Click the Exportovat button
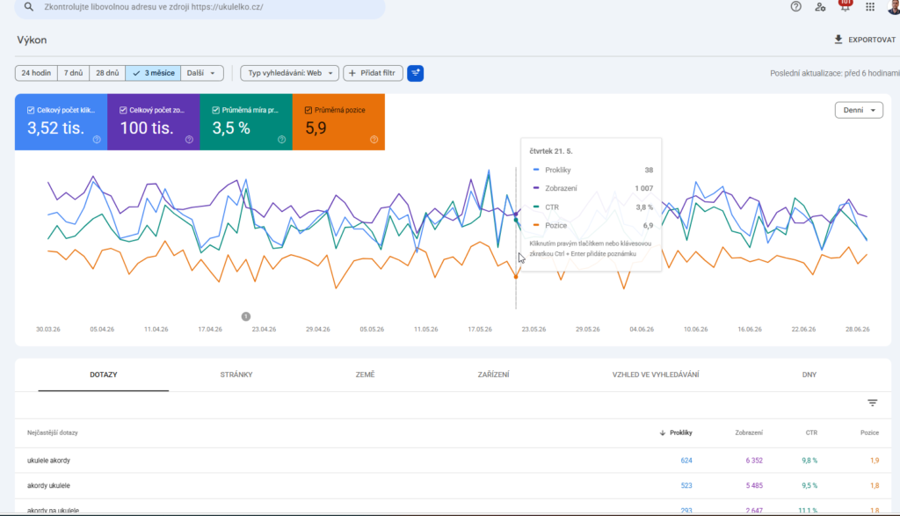This screenshot has width=900, height=516. [x=865, y=40]
